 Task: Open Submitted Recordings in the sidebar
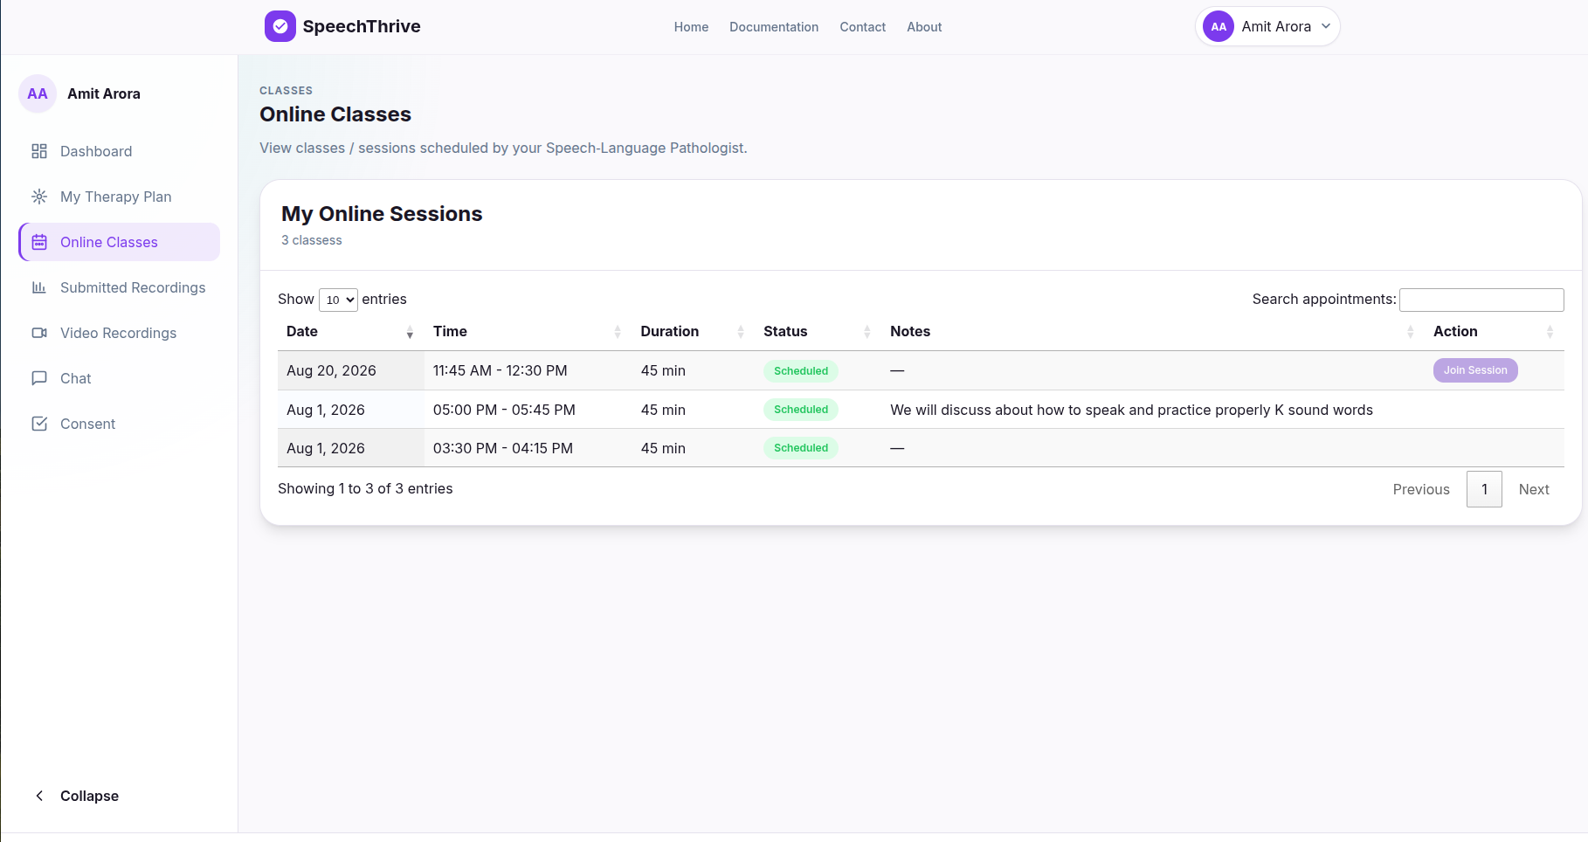click(x=119, y=287)
